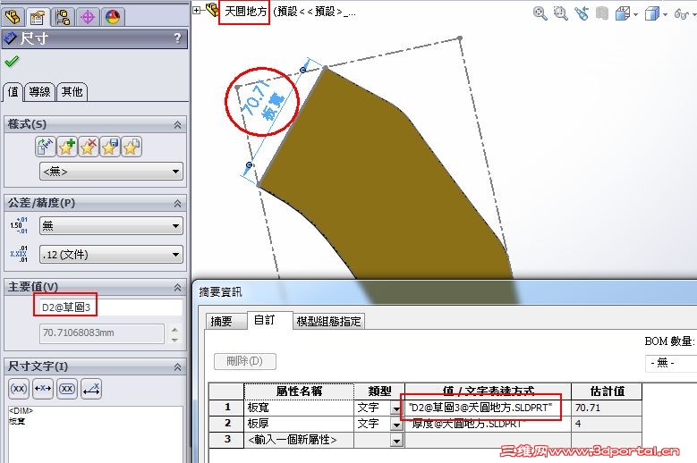Open the view orientation cube icon

tap(624, 13)
